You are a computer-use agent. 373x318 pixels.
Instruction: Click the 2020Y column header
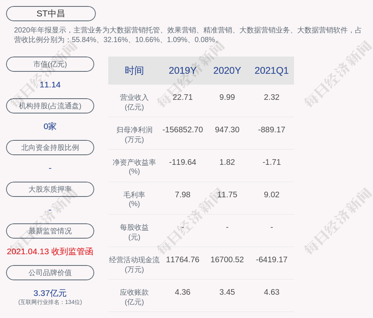point(227,71)
